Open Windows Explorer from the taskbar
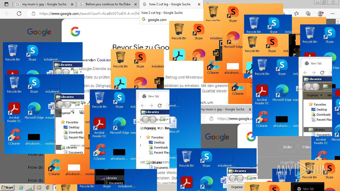The image size is (340, 191). 30,188
